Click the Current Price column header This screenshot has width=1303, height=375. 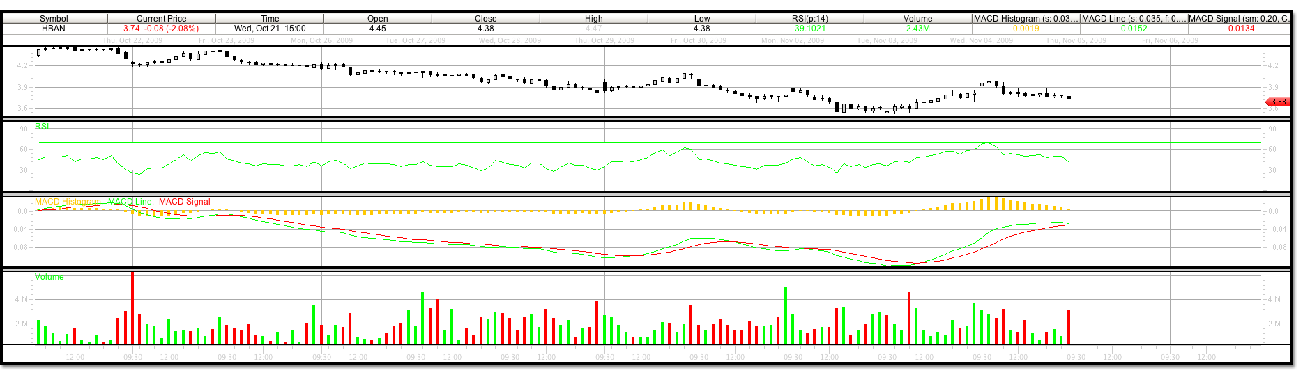coord(161,19)
